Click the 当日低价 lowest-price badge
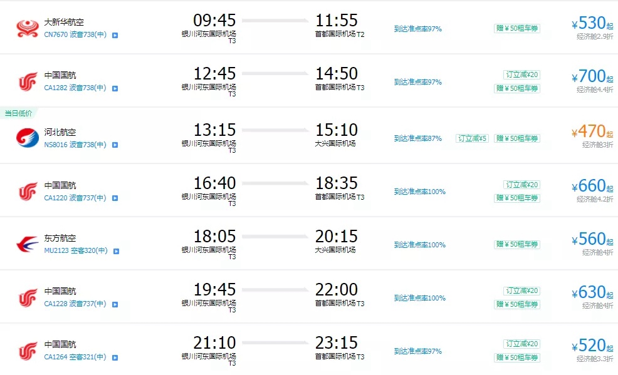 click(x=18, y=113)
